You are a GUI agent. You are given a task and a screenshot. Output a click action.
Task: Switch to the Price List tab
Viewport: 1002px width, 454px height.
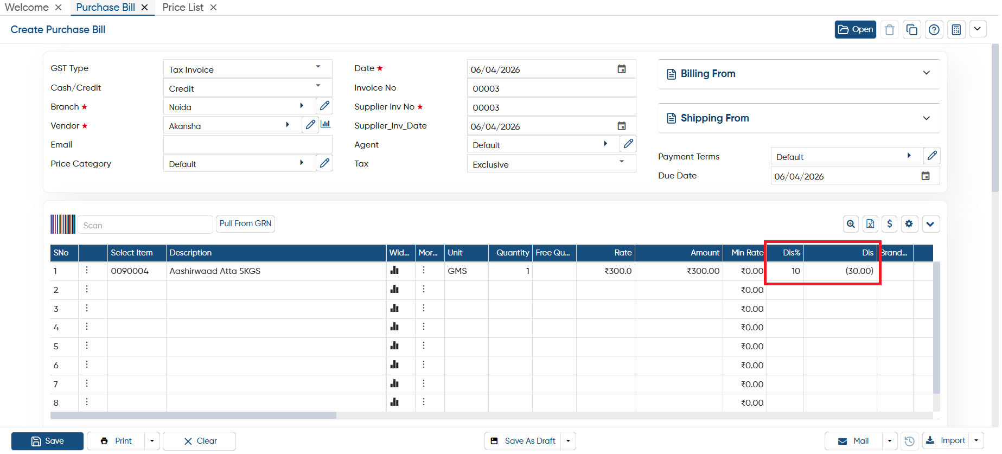pyautogui.click(x=183, y=8)
